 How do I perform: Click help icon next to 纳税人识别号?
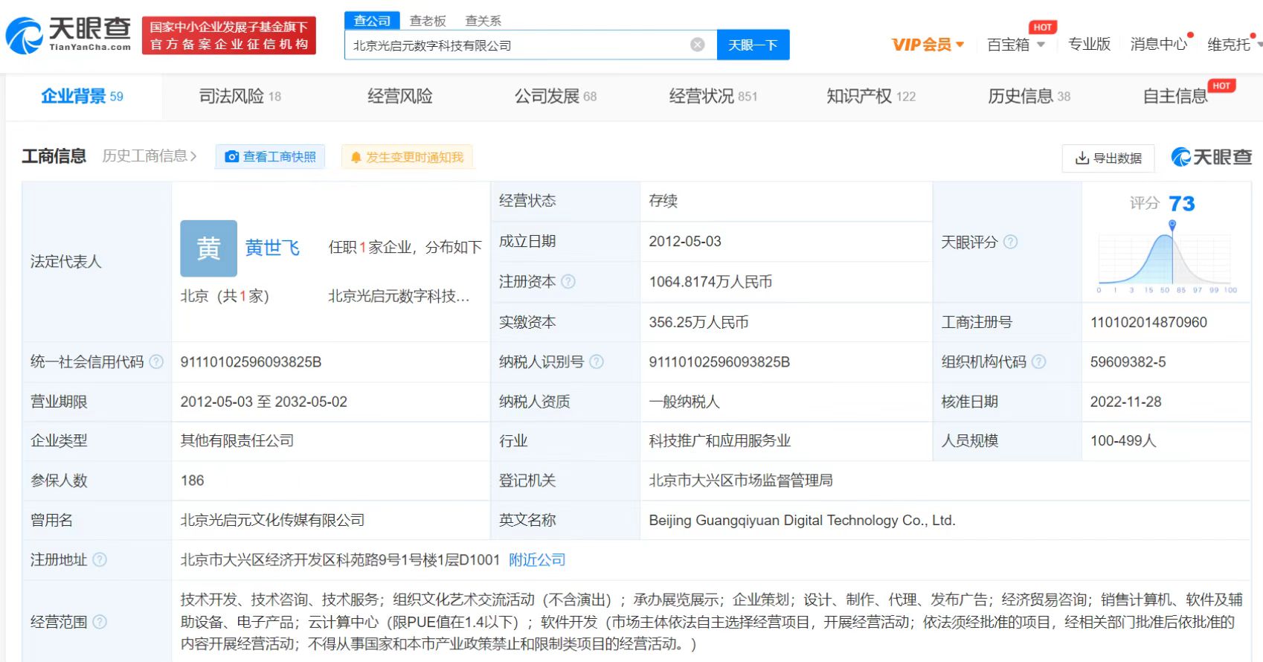pos(597,361)
